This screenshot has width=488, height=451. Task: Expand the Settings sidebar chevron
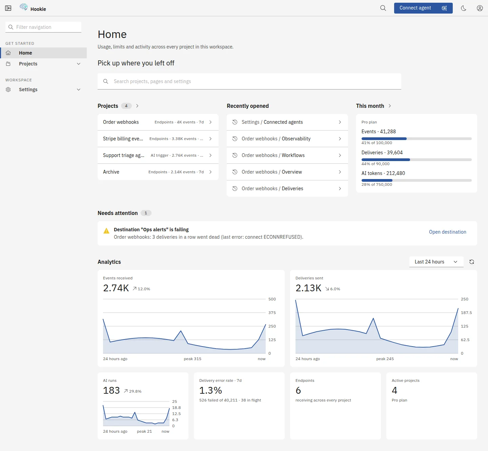(x=79, y=90)
